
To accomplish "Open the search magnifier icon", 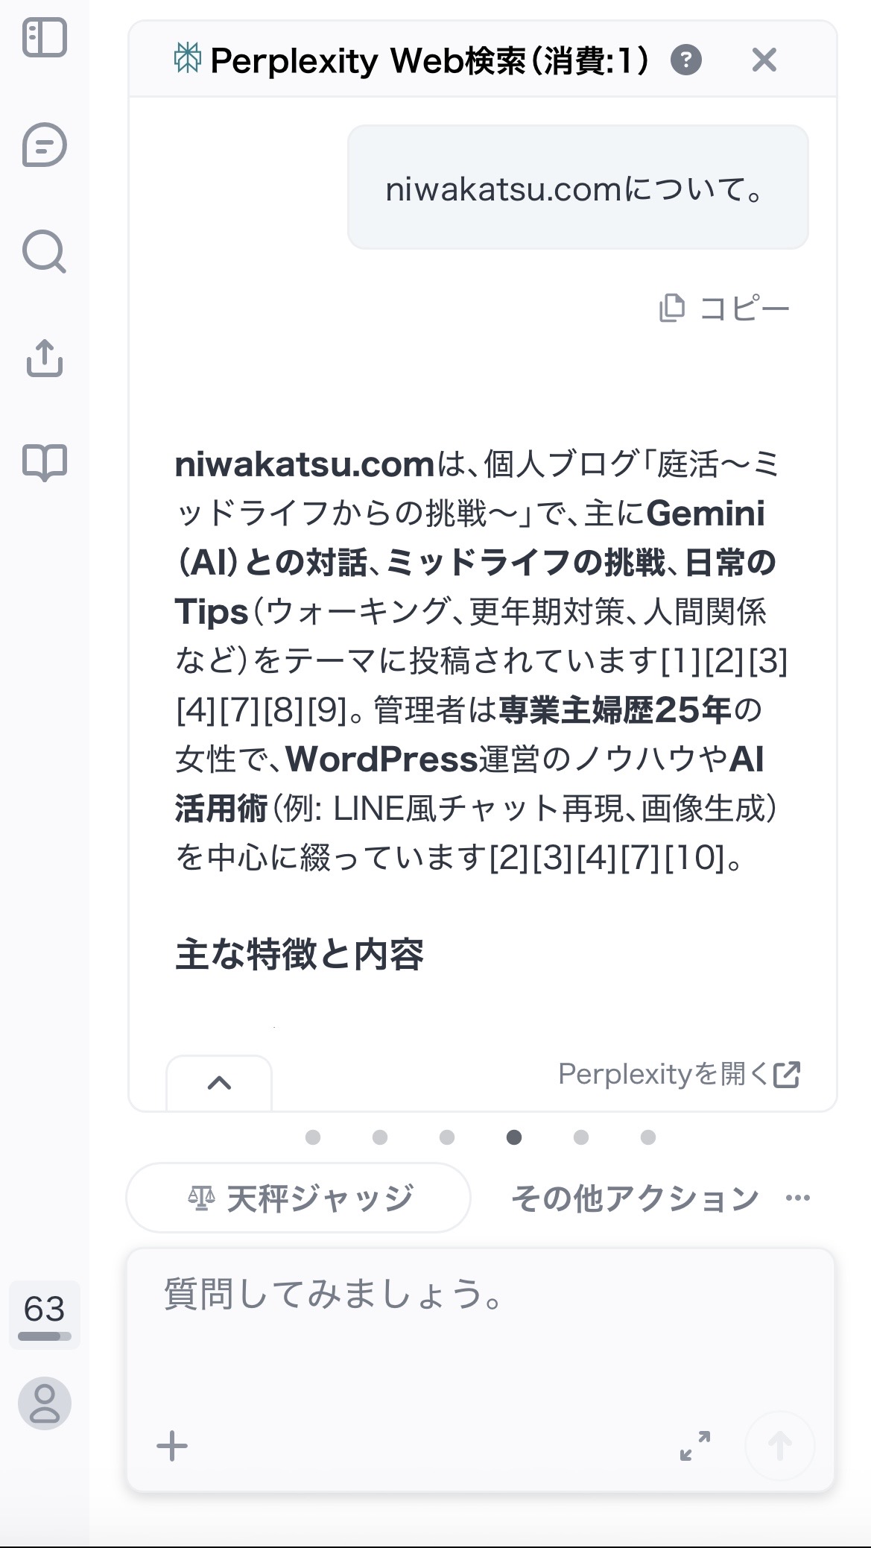I will coord(45,252).
